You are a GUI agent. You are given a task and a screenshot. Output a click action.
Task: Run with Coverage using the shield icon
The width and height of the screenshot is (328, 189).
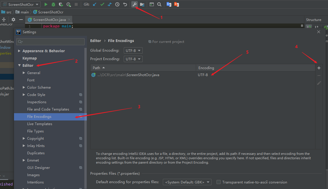pos(61,4)
